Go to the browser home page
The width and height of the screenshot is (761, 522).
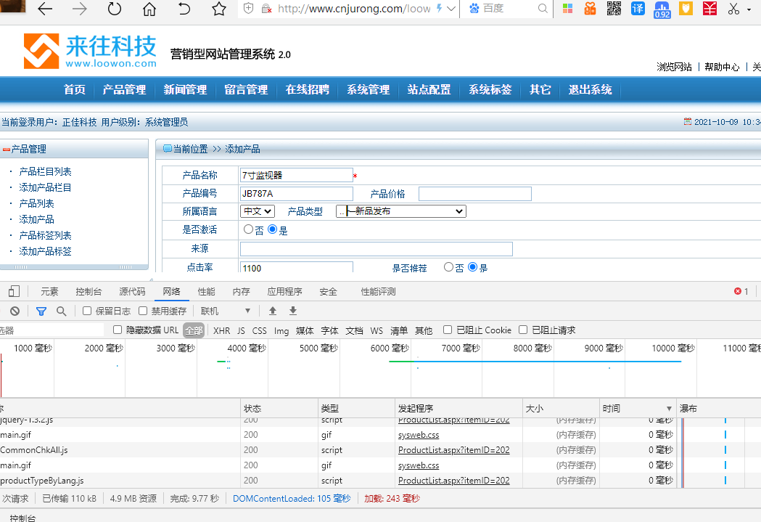149,9
